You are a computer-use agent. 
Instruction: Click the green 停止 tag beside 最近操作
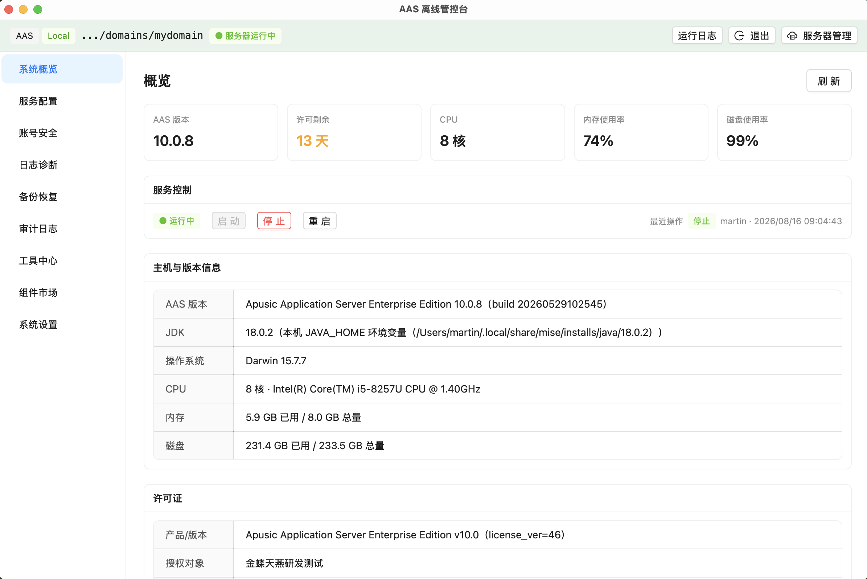[x=702, y=221]
